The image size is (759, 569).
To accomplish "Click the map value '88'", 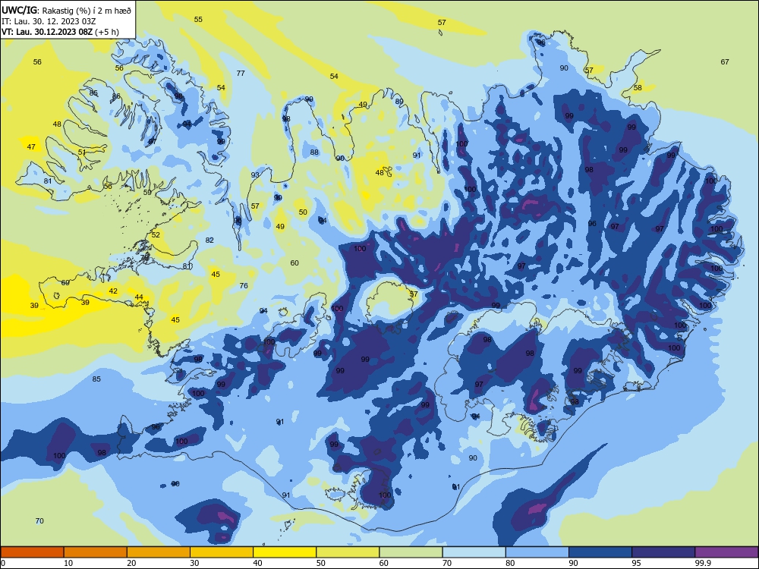I will pos(315,152).
